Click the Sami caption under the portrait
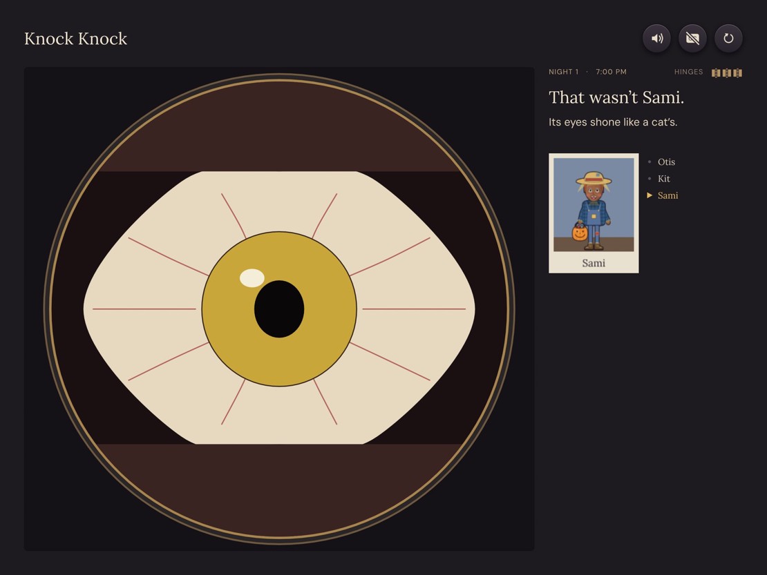 pos(594,263)
